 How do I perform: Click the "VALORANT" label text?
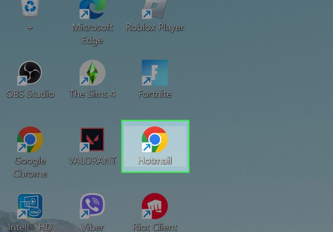[x=92, y=161]
